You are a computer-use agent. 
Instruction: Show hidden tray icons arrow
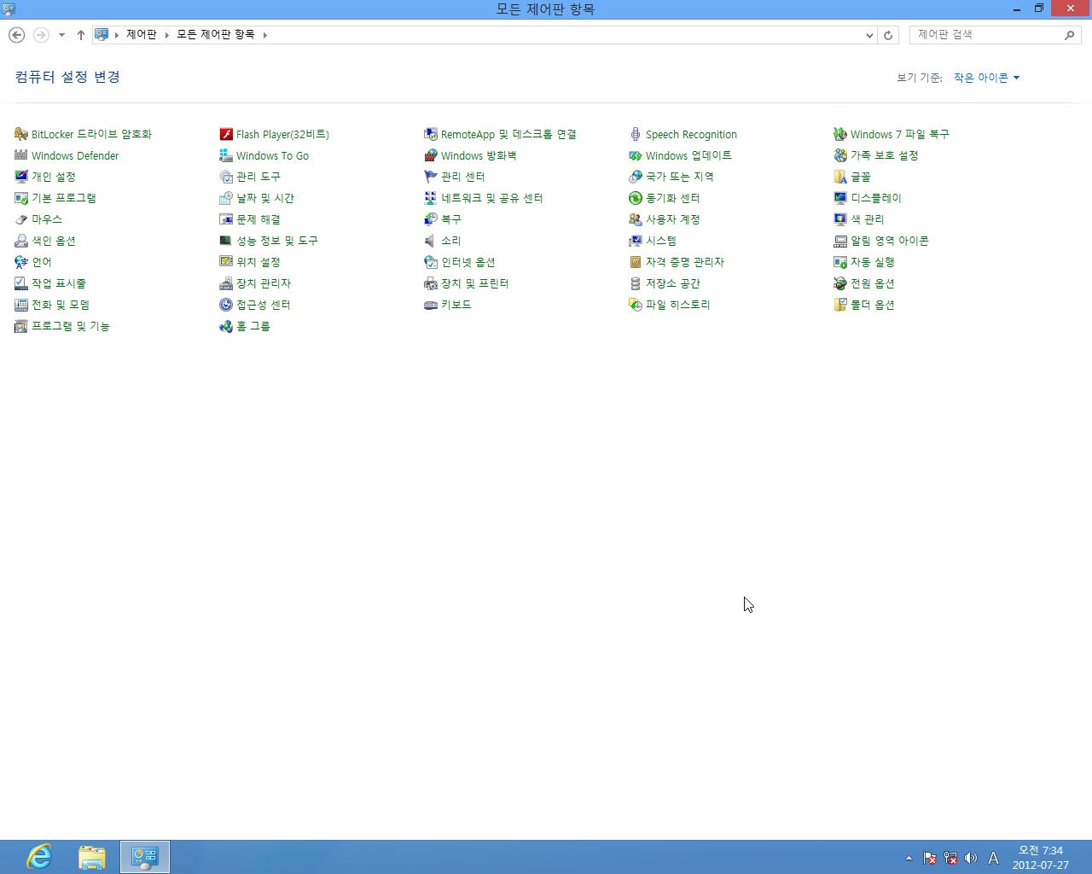tap(909, 858)
